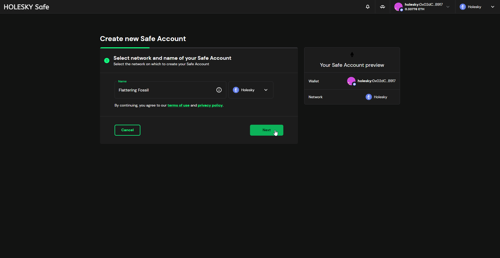Open the info tooltip next to Name field
The image size is (500, 258).
(x=219, y=90)
